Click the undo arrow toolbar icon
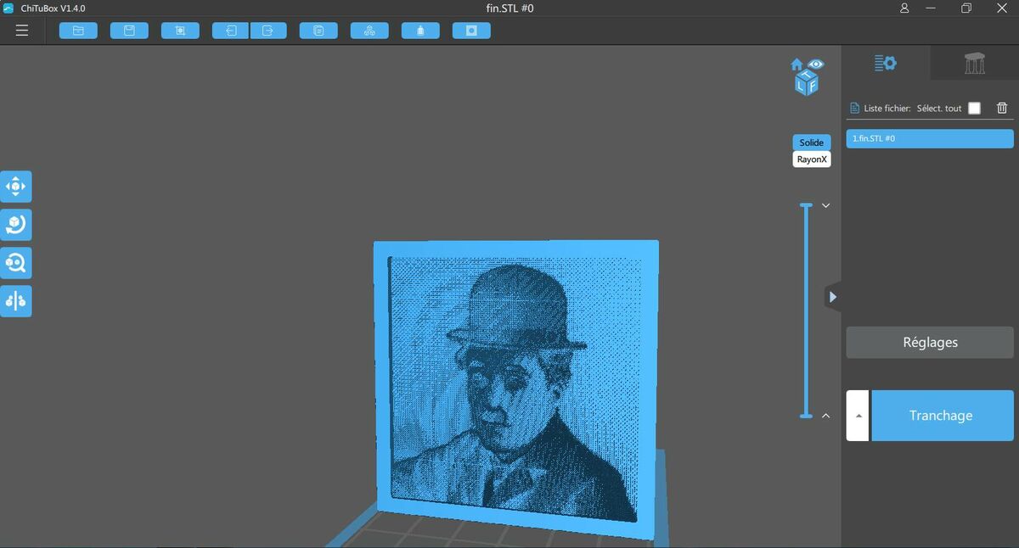The width and height of the screenshot is (1019, 548). [230, 31]
